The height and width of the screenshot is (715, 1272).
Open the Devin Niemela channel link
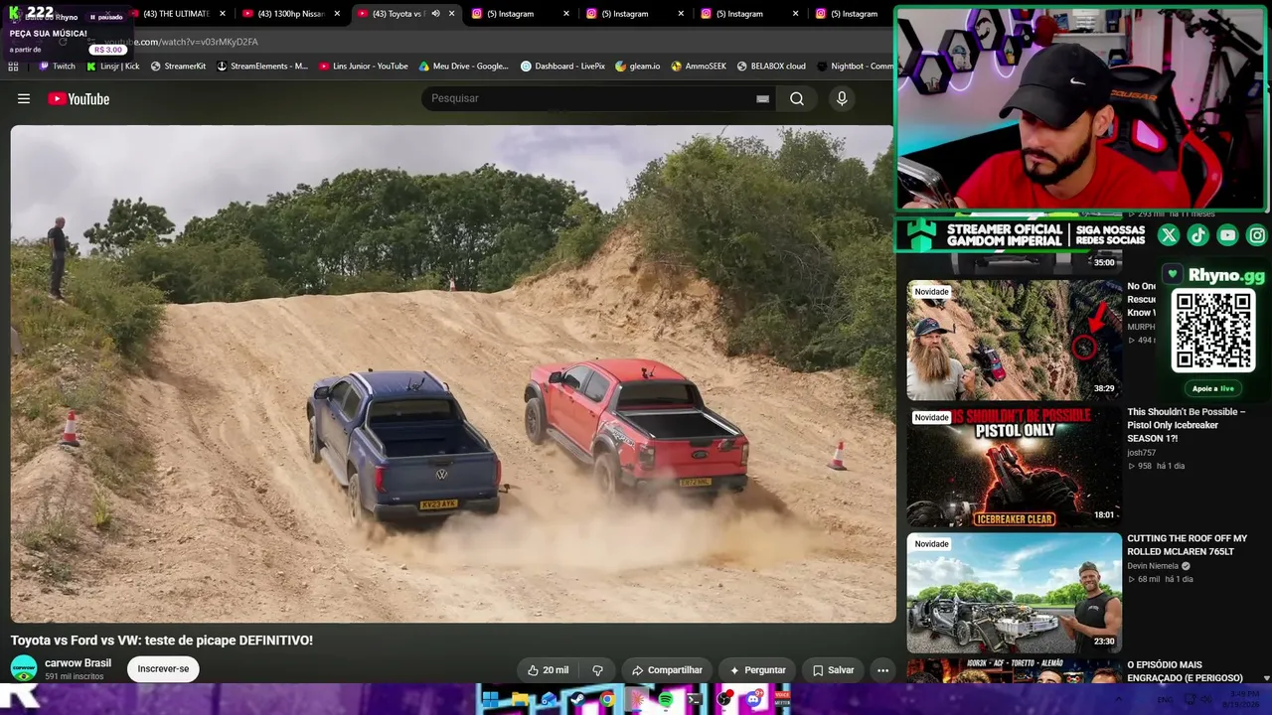point(1153,566)
